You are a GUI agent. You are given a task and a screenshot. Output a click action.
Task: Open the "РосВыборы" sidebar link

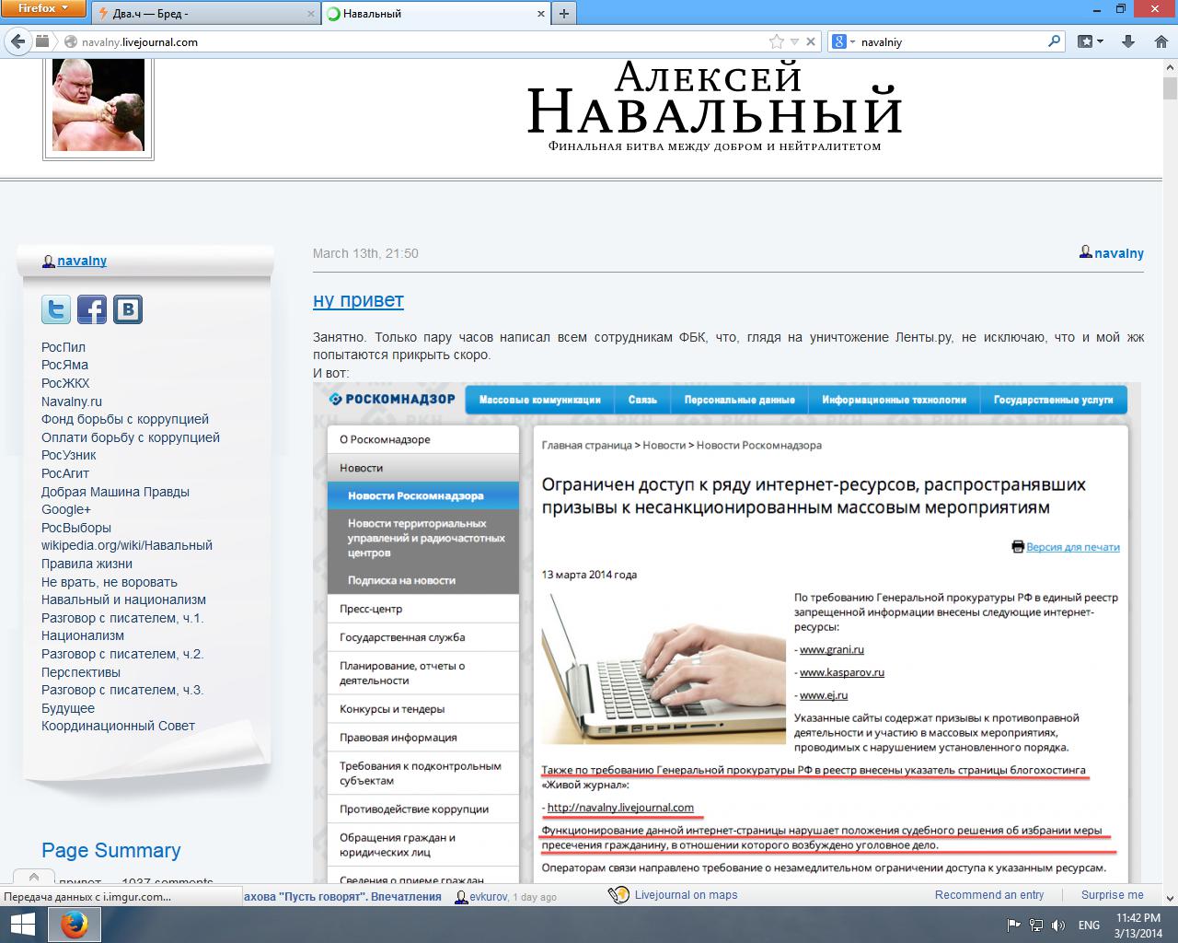tap(76, 528)
